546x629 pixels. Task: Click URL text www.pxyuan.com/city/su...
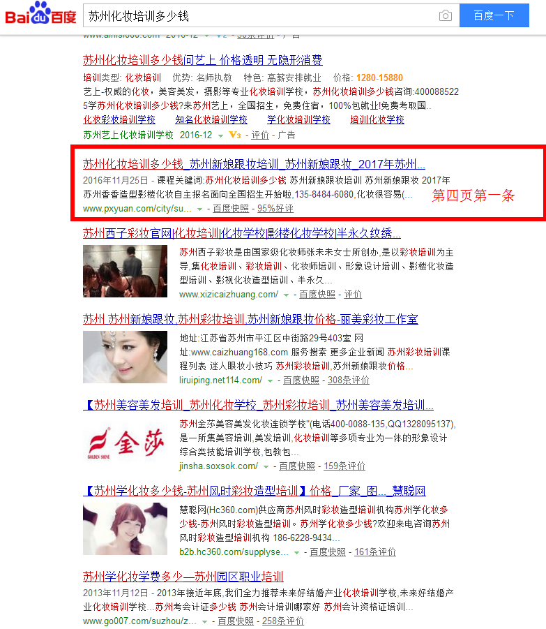click(137, 209)
